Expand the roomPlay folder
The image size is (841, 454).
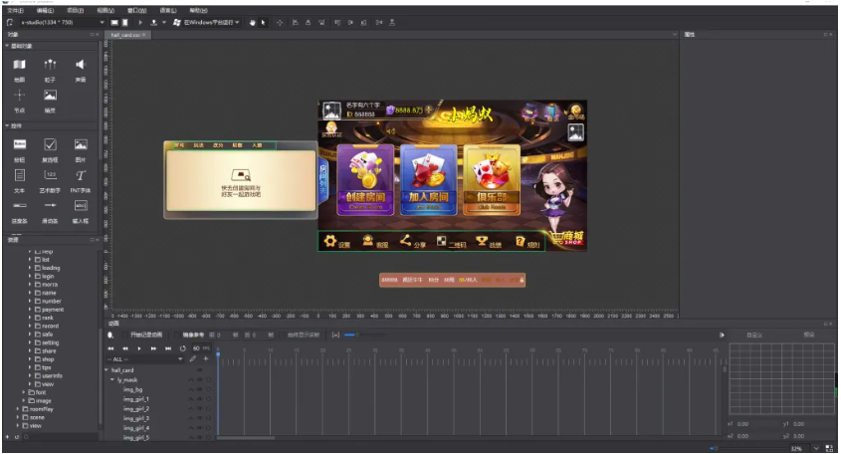click(18, 409)
